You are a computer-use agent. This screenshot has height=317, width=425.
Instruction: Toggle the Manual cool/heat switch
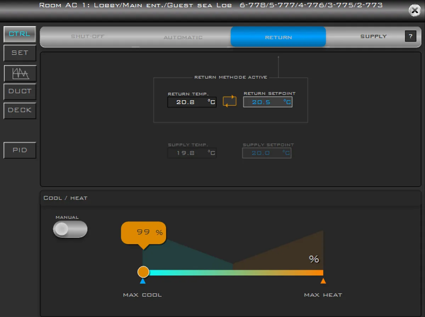click(70, 229)
